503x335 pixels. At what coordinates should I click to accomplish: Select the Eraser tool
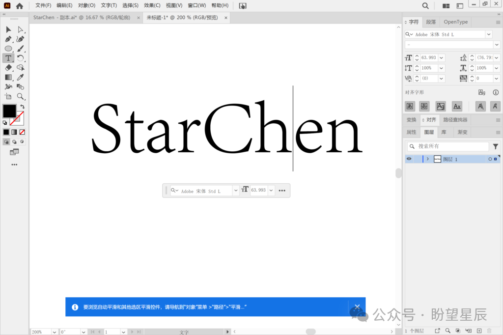pyautogui.click(x=8, y=68)
